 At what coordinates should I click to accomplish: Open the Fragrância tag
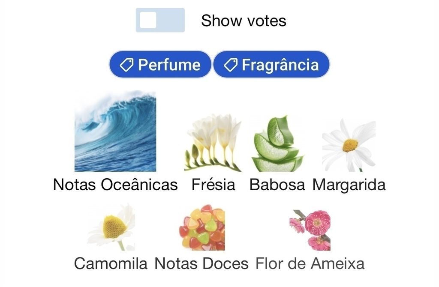(x=271, y=65)
